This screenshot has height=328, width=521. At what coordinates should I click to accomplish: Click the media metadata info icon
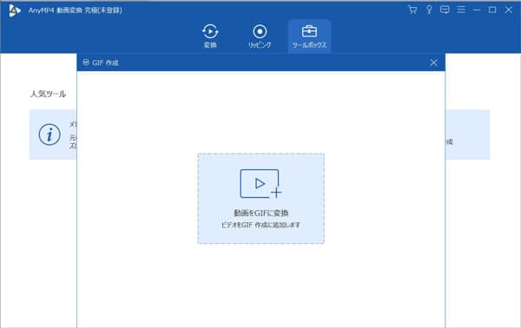(x=49, y=134)
